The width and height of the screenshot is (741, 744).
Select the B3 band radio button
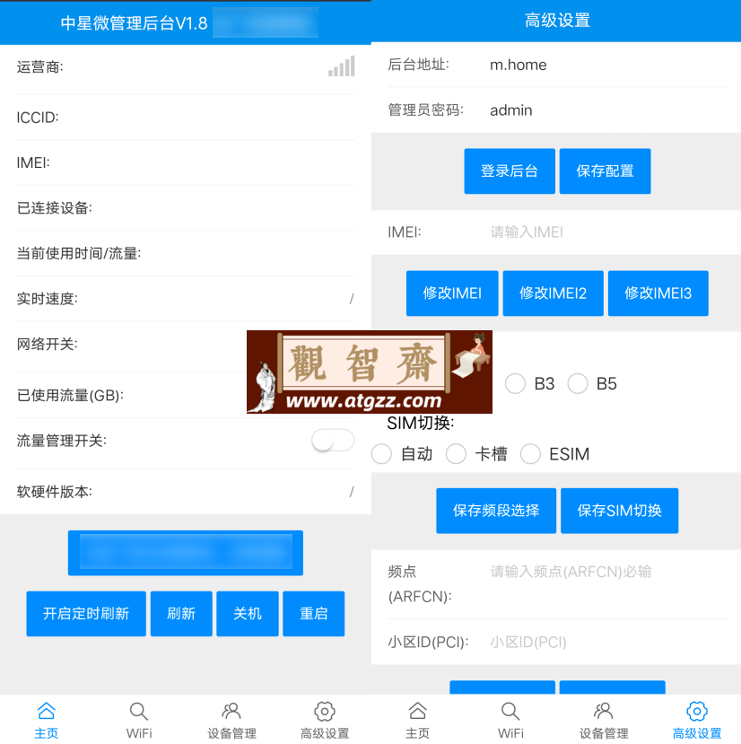pyautogui.click(x=515, y=383)
